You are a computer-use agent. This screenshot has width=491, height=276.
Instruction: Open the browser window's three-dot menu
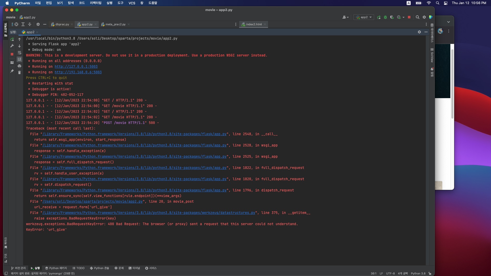pyautogui.click(x=449, y=31)
